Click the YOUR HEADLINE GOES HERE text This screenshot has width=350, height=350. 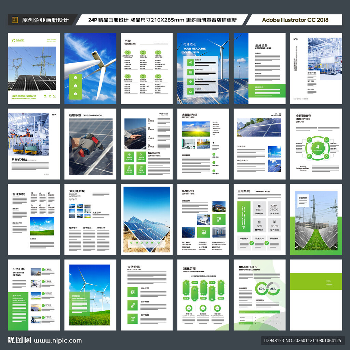(194, 50)
